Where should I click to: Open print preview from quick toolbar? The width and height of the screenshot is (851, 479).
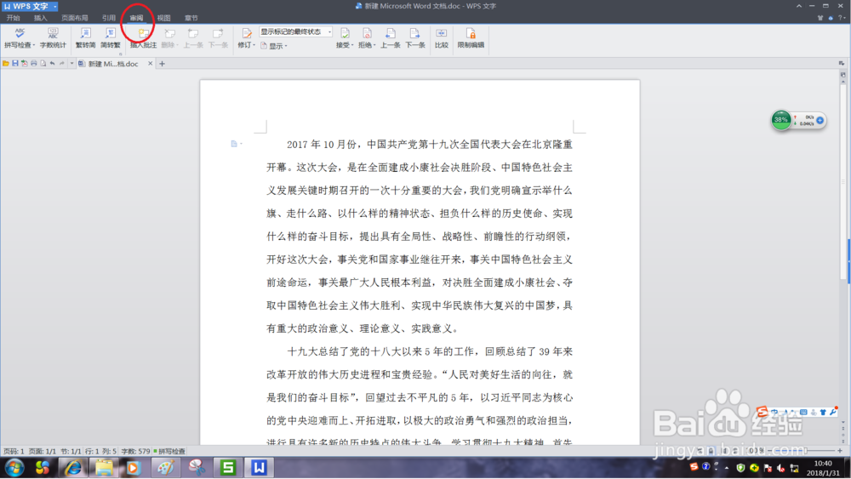pos(43,64)
